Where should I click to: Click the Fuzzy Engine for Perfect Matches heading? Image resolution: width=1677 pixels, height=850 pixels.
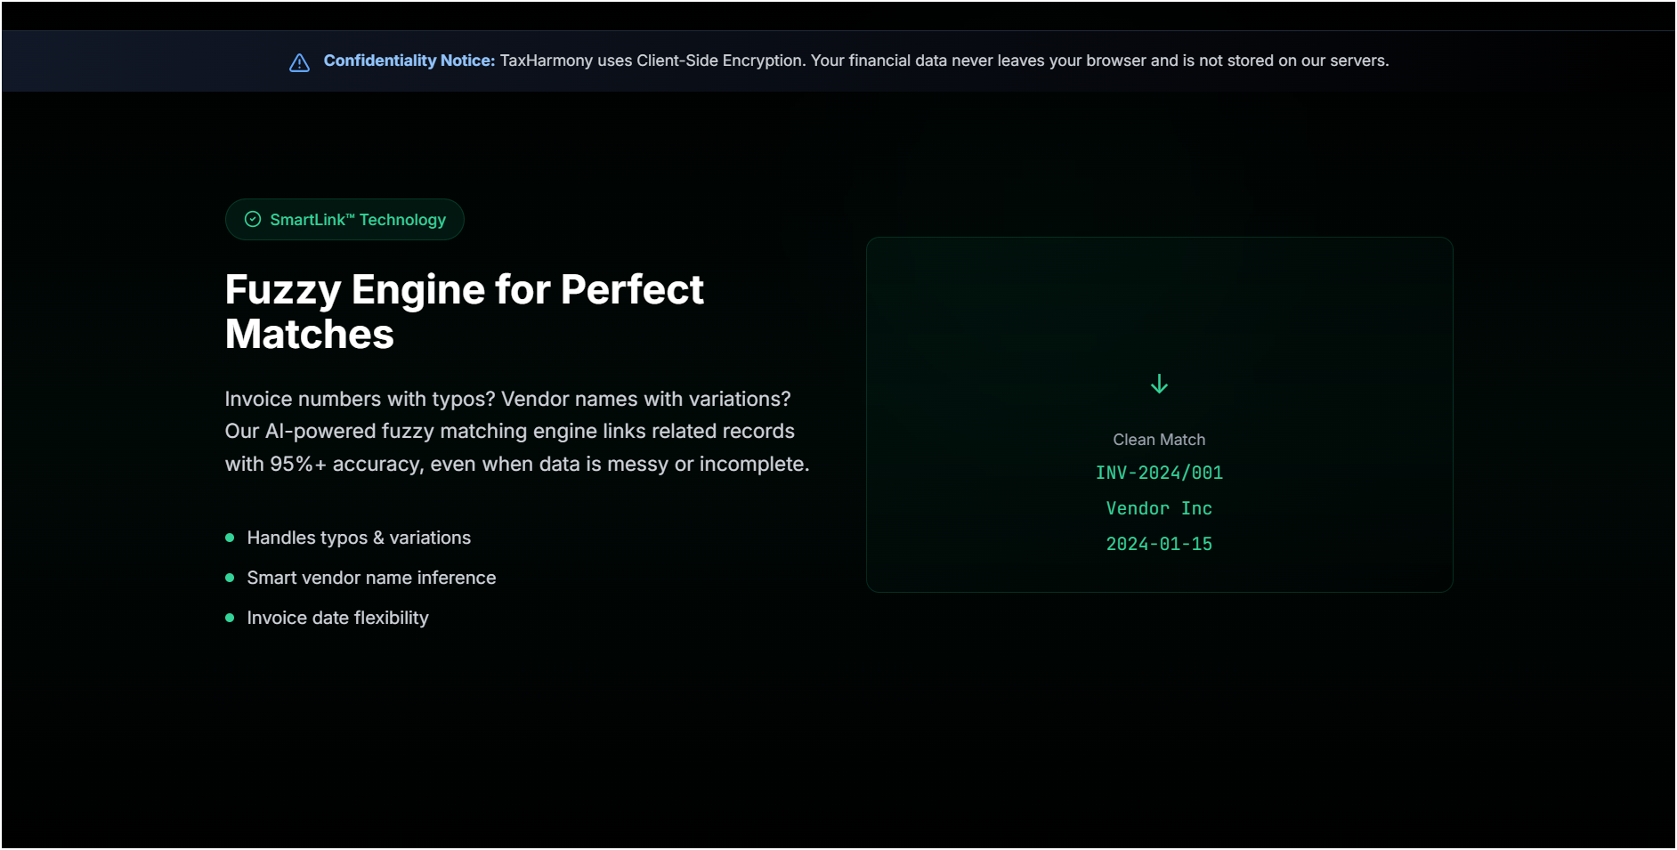(464, 312)
